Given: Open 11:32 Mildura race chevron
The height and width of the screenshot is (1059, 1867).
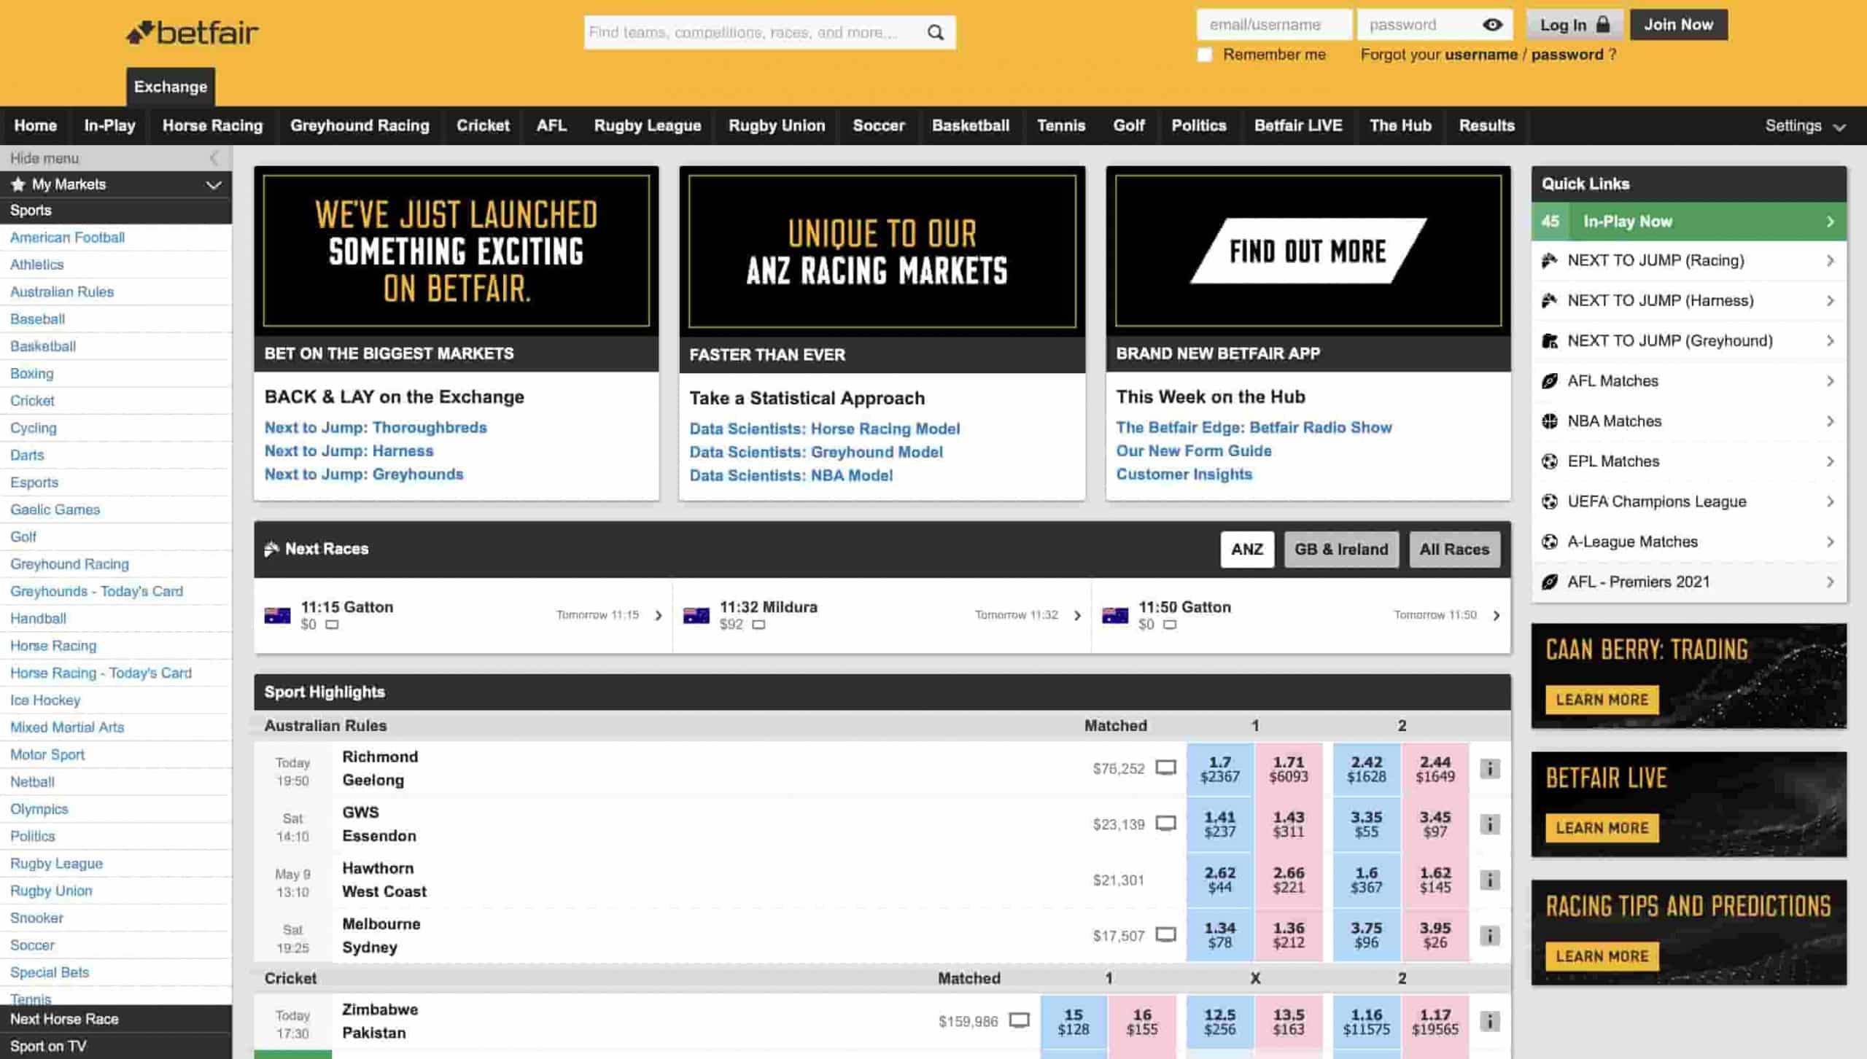Looking at the screenshot, I should point(1077,616).
